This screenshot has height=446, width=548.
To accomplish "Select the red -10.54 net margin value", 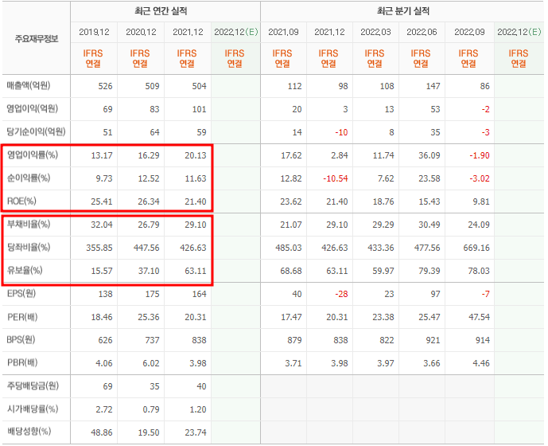I will coord(335,178).
